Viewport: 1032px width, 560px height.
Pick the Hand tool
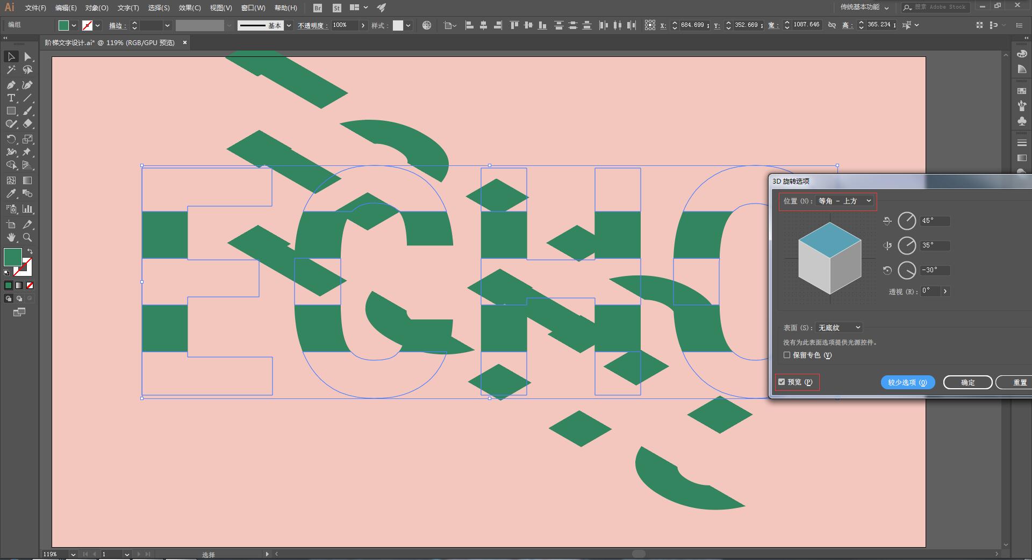click(x=11, y=237)
